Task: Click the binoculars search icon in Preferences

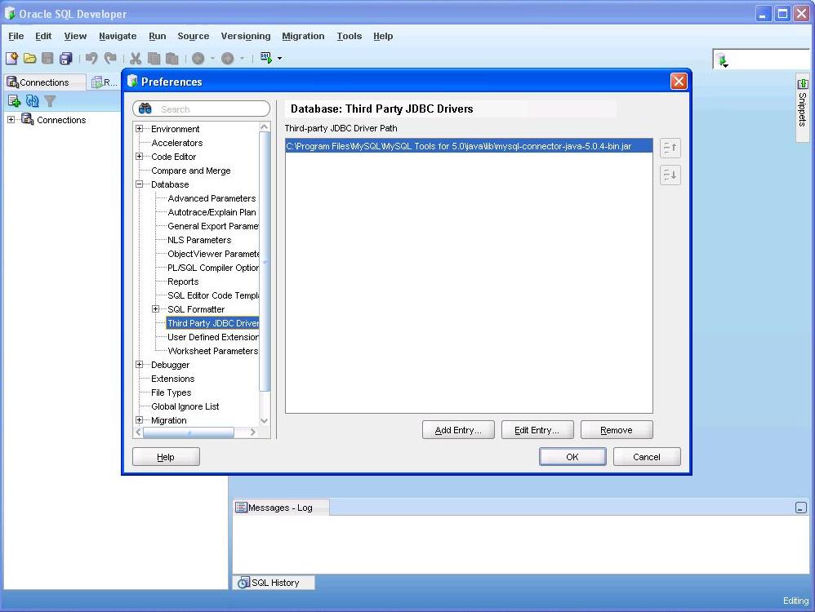Action: pos(145,109)
